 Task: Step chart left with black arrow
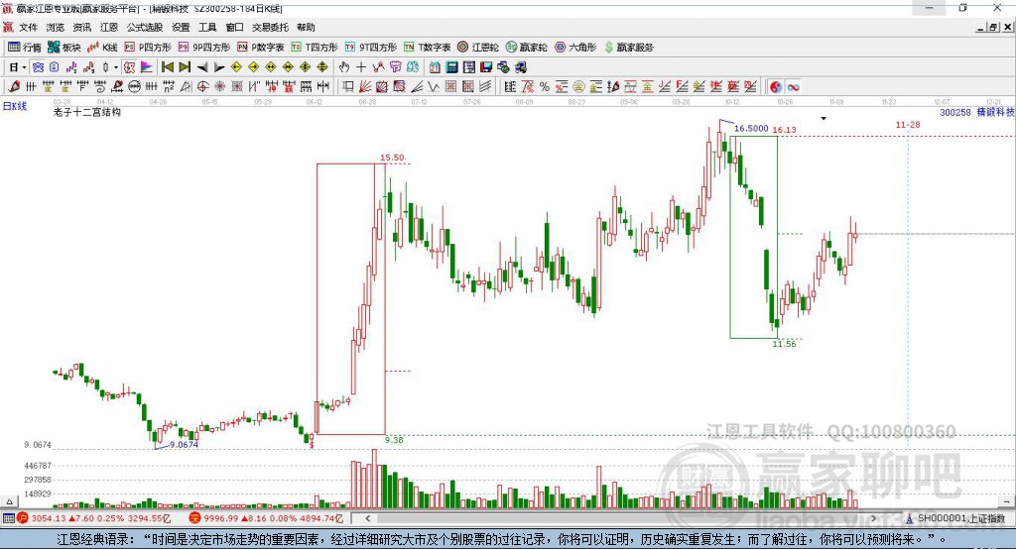(202, 67)
